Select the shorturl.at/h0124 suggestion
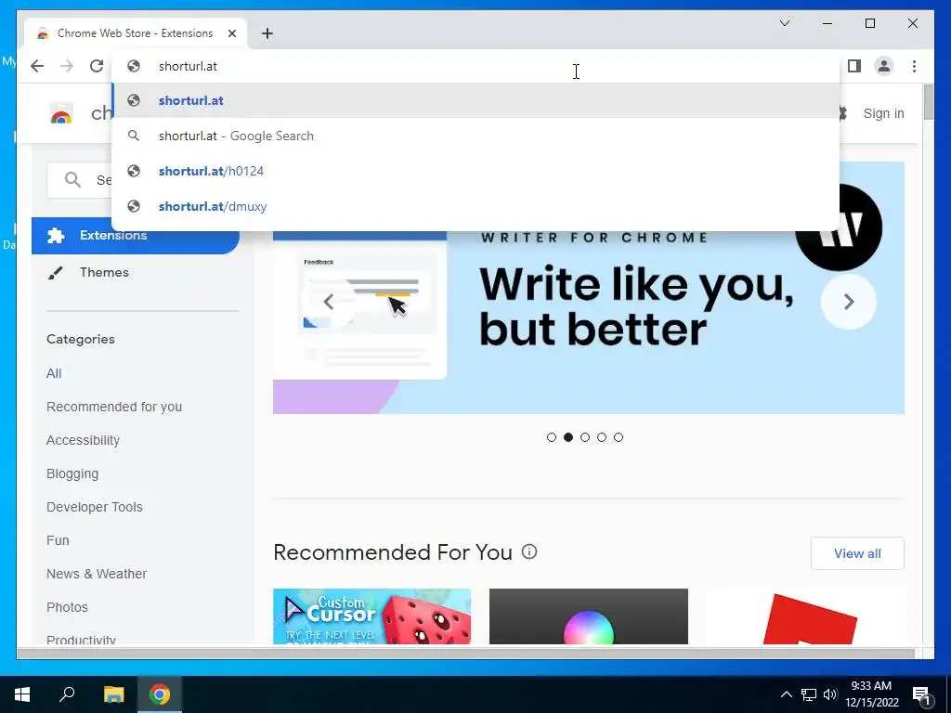951x713 pixels. 475,171
